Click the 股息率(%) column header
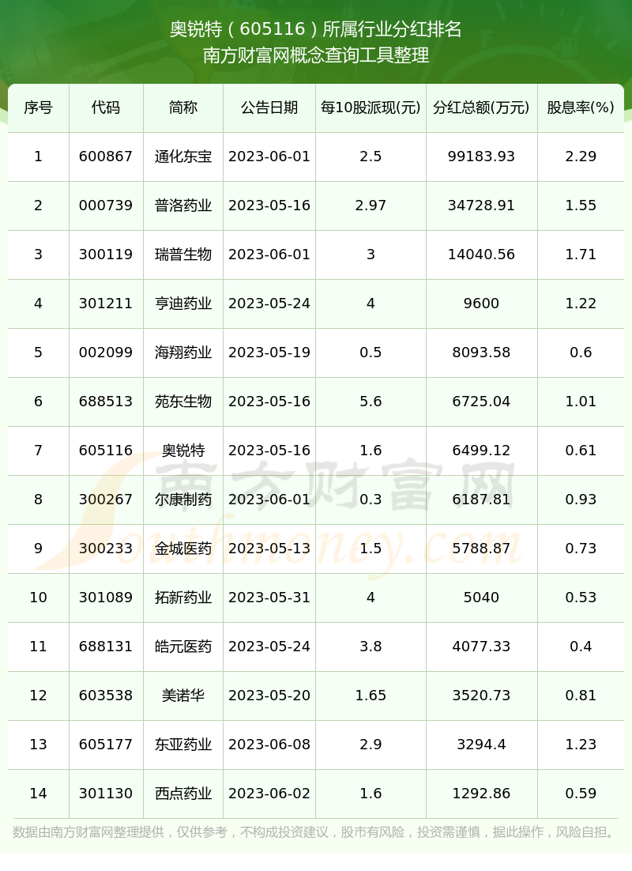Viewport: 632px width, 871px height. (581, 107)
